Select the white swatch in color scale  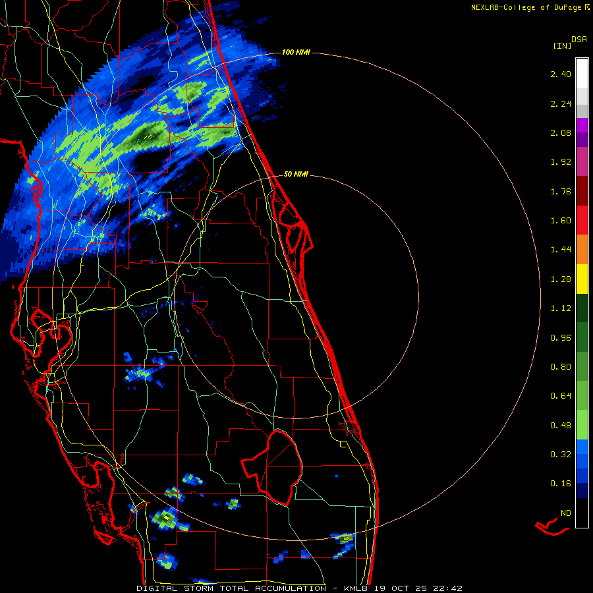[x=582, y=73]
